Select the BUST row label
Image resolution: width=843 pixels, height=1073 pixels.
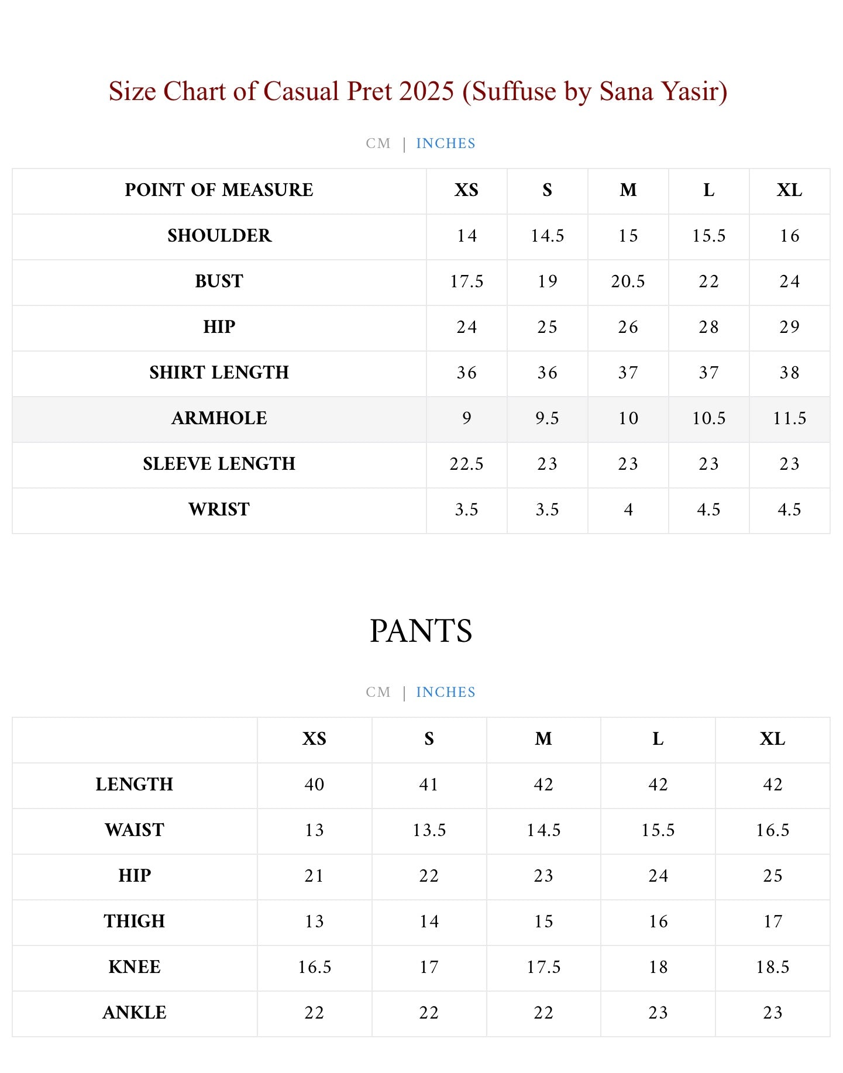tap(219, 281)
